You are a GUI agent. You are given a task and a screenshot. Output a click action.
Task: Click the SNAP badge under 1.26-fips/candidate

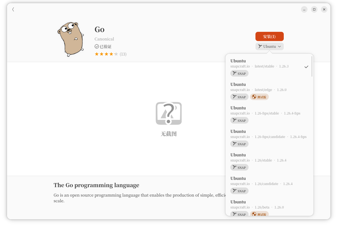click(239, 144)
